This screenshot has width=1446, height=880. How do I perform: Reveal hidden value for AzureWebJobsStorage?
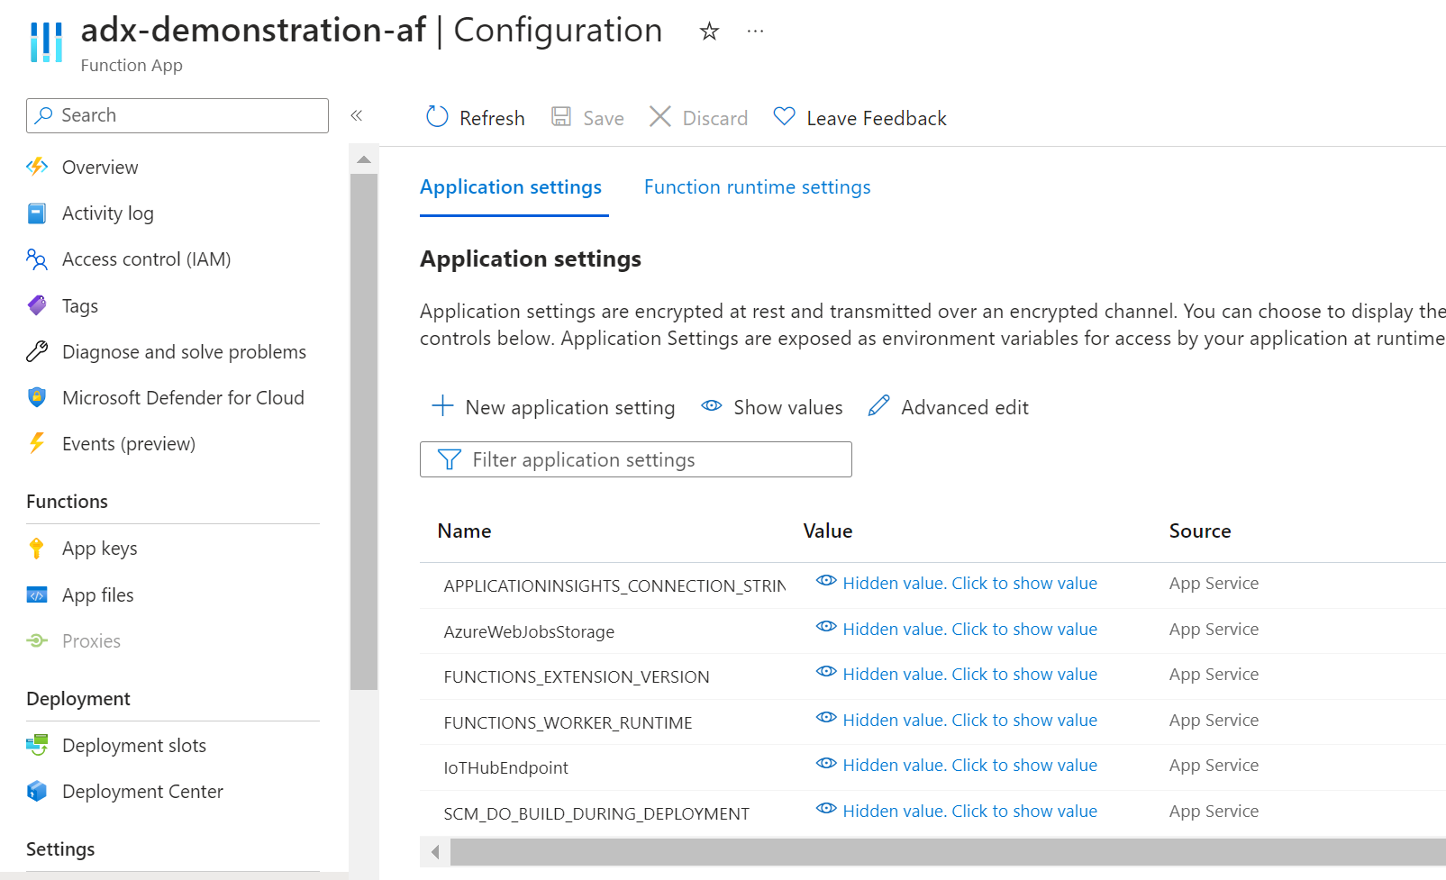click(x=969, y=629)
